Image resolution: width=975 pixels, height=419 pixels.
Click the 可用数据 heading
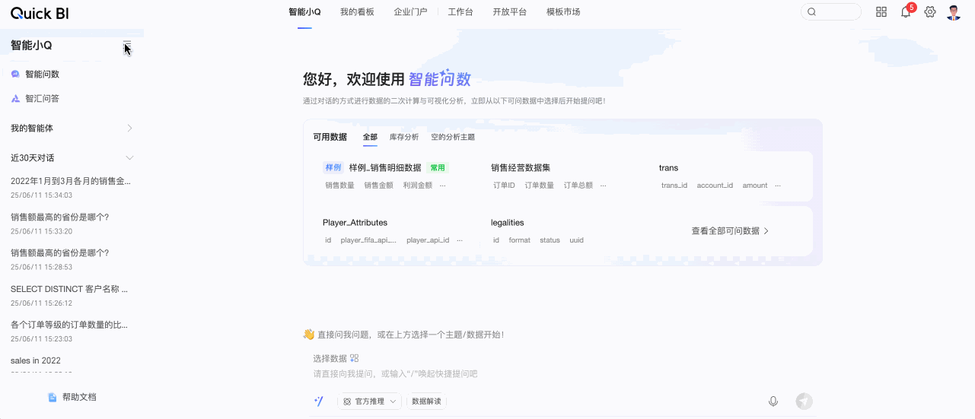[330, 137]
